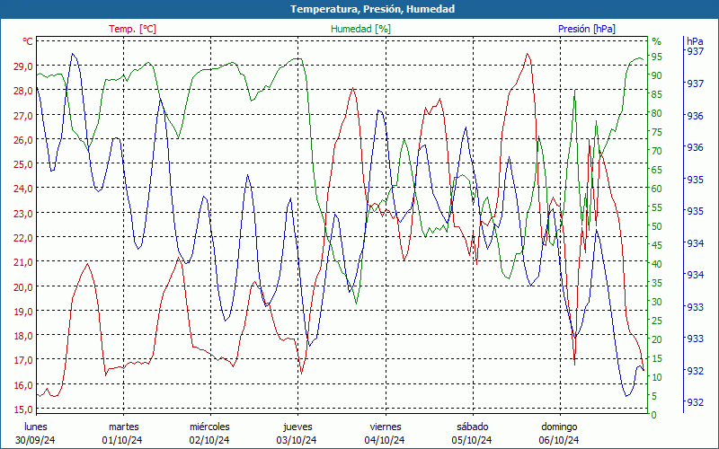This screenshot has width=719, height=449.
Task: Click temperature axis value "20,0"
Action: tap(23, 286)
